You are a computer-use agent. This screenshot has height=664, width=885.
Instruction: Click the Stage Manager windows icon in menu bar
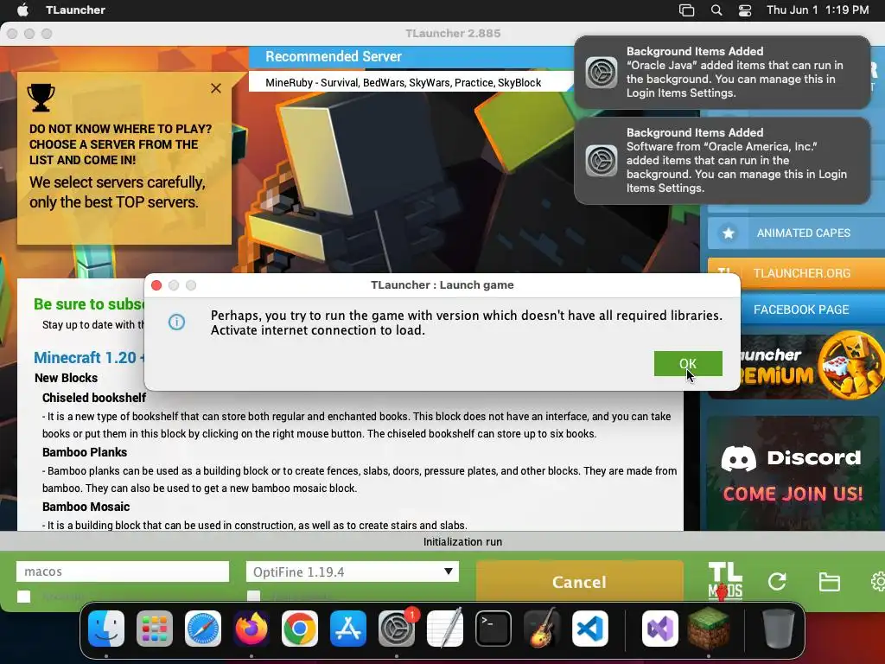point(686,10)
